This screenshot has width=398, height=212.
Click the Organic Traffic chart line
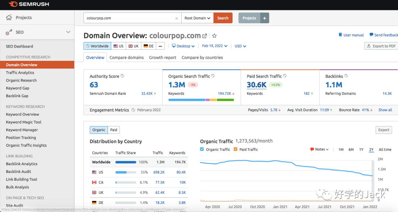coord(258,161)
